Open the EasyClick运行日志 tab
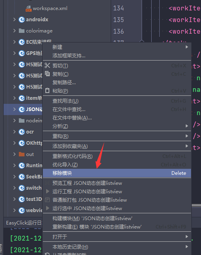Image resolution: width=201 pixels, height=255 pixels. tap(24, 223)
